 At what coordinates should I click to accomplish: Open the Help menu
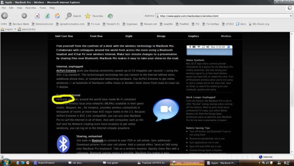pyautogui.click(x=52, y=8)
